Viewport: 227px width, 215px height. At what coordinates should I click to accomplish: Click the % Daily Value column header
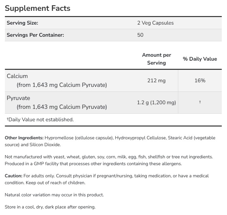click(200, 59)
